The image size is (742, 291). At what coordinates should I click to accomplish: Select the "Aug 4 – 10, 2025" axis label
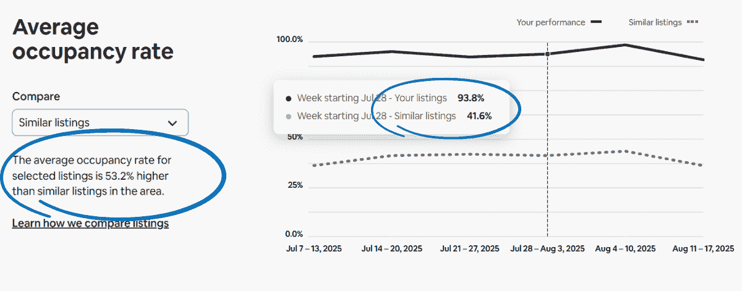(x=625, y=248)
